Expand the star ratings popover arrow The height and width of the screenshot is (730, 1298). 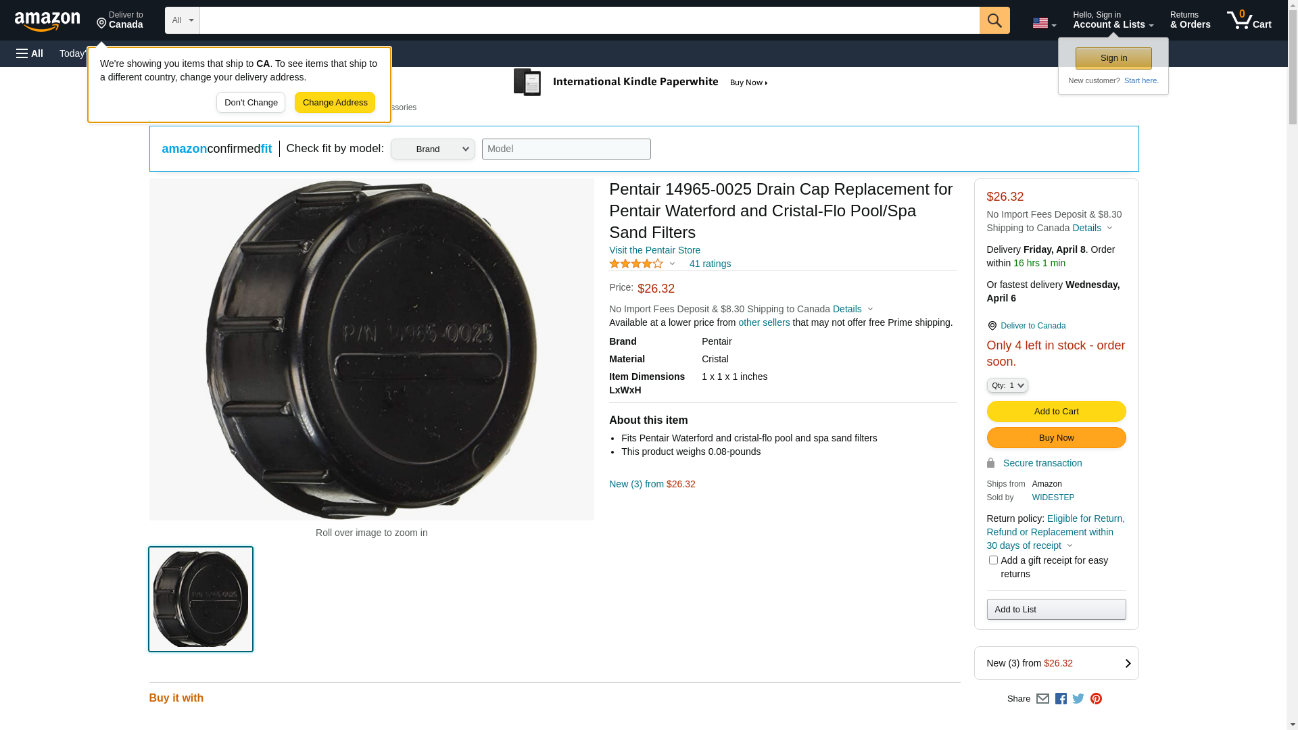[672, 264]
